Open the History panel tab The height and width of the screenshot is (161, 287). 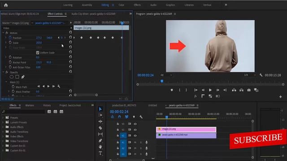(47, 106)
